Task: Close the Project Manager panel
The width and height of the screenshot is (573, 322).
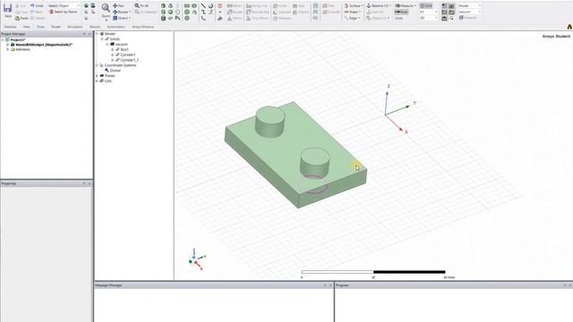Action: [90, 34]
